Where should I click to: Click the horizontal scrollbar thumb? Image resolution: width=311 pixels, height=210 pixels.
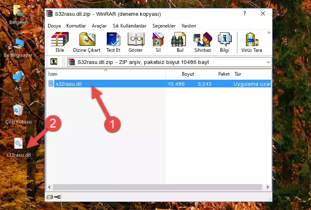(x=157, y=187)
